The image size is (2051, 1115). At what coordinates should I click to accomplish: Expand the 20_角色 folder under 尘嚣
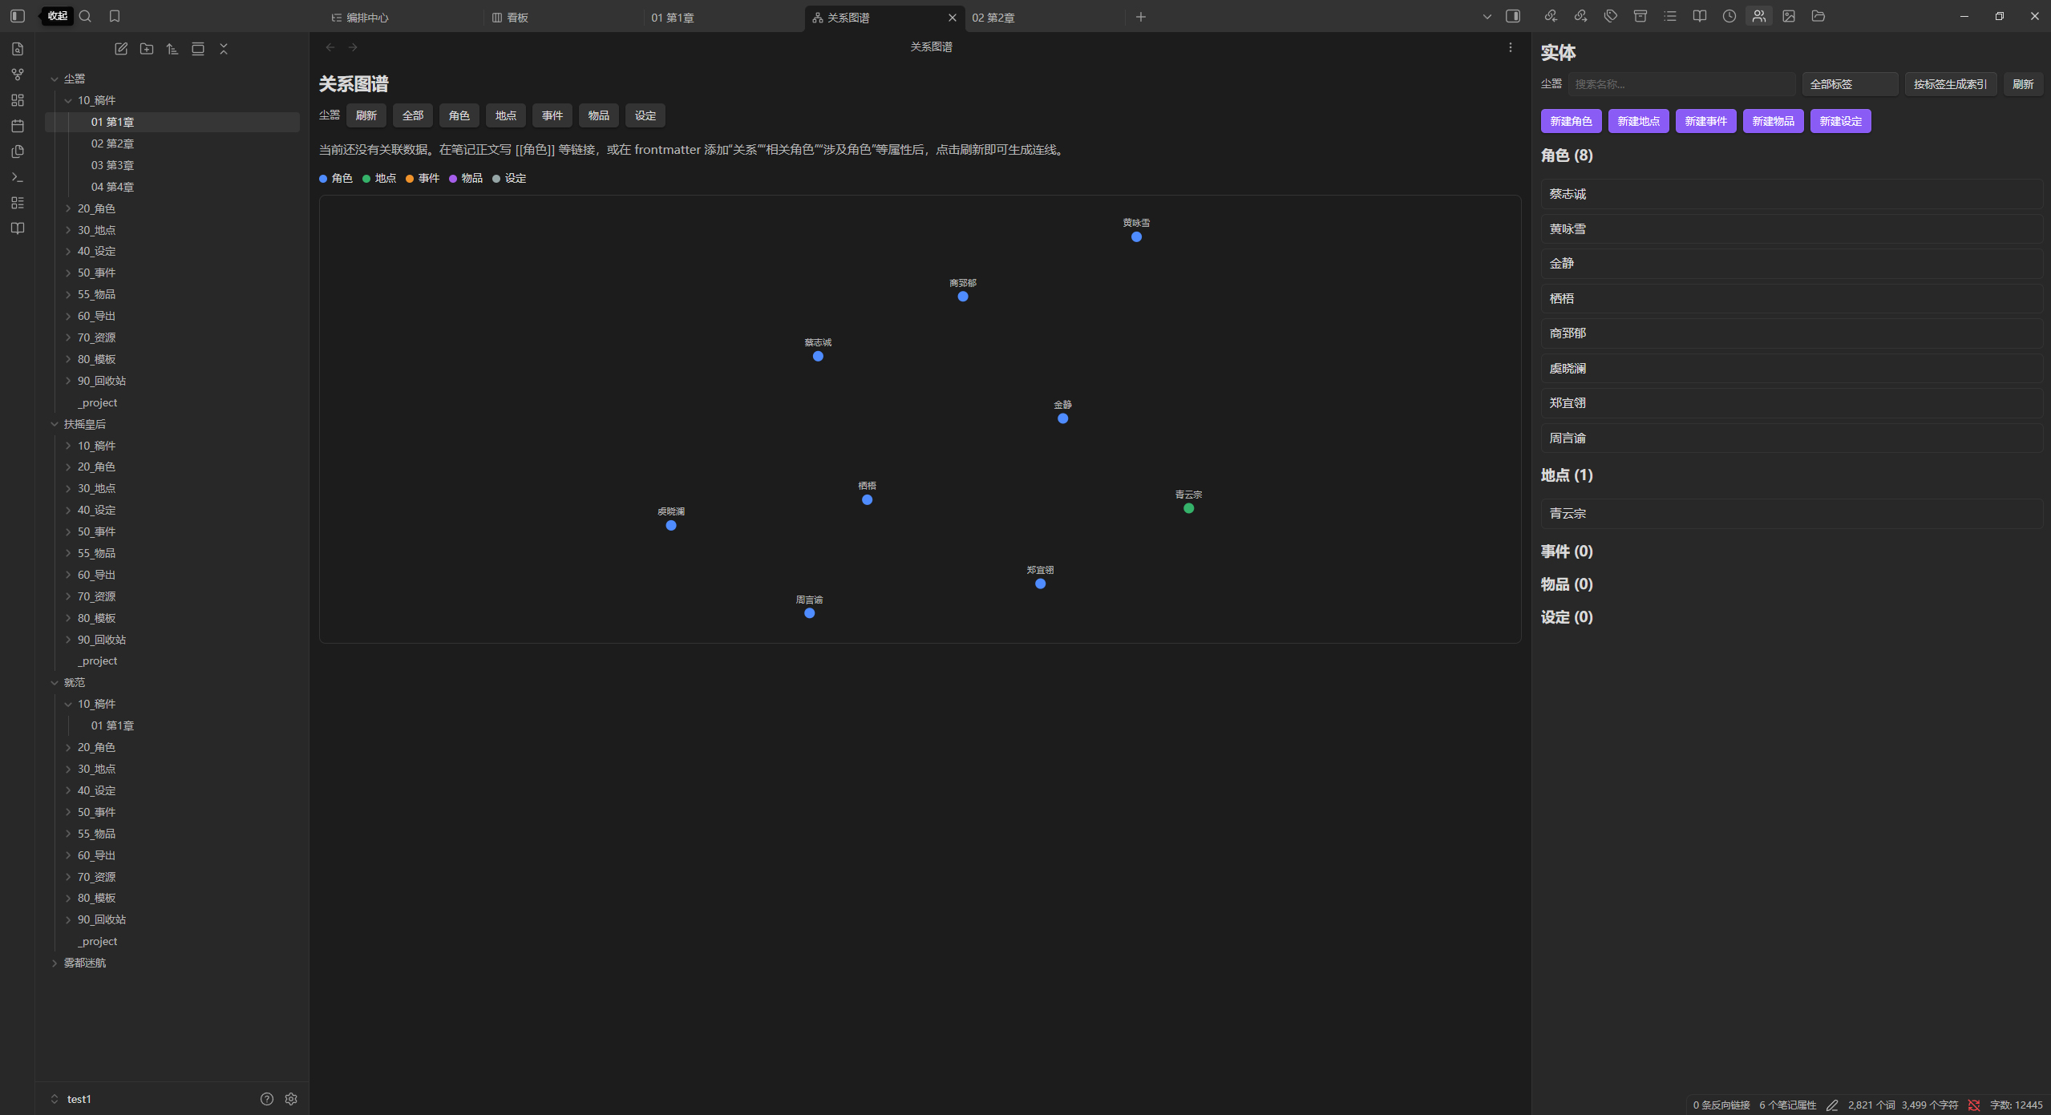click(x=96, y=208)
